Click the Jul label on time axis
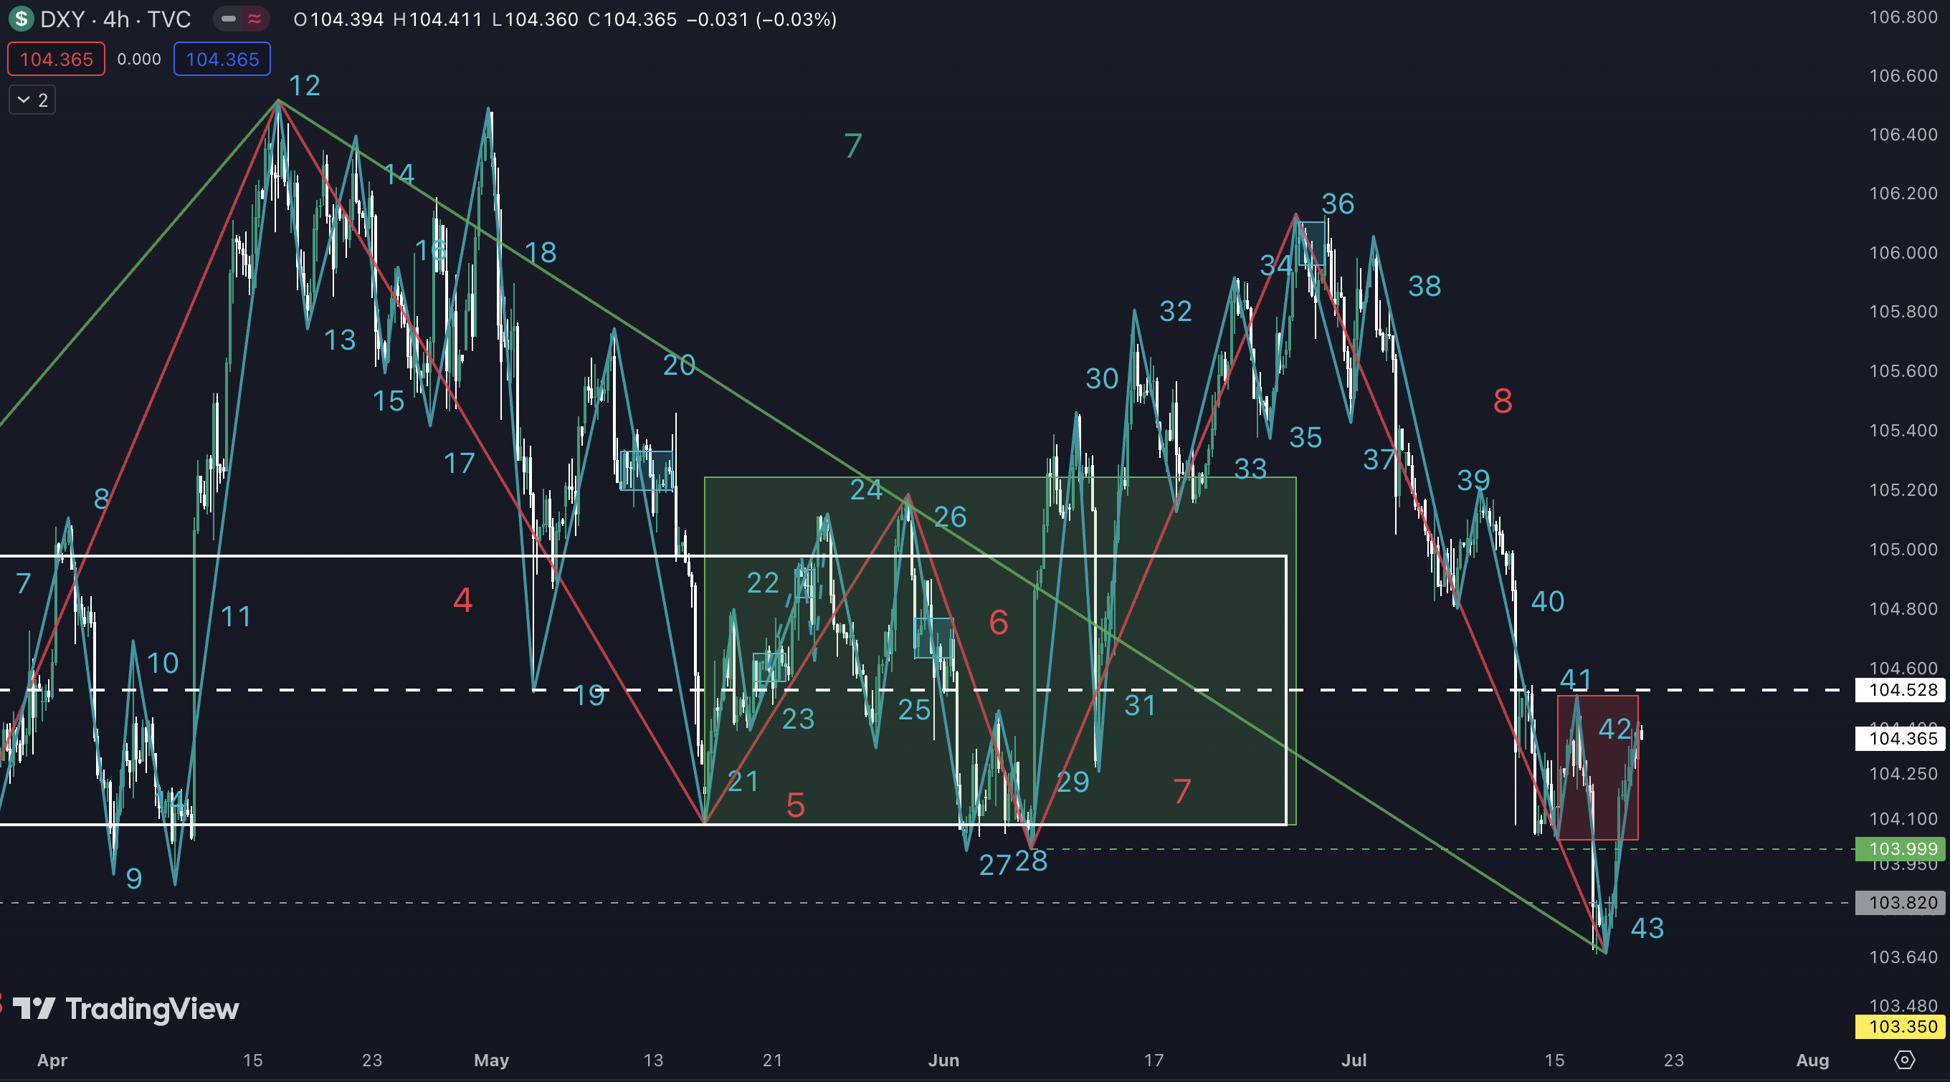 (x=1354, y=1060)
